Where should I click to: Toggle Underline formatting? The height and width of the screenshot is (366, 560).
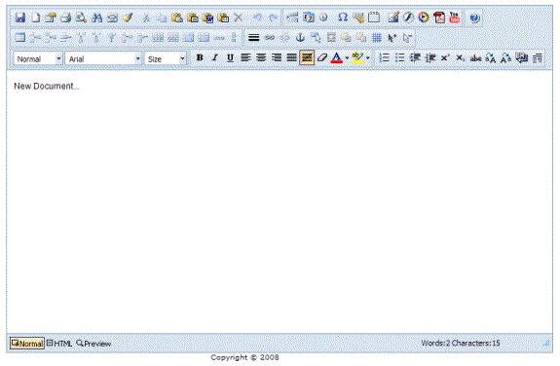pyautogui.click(x=230, y=57)
